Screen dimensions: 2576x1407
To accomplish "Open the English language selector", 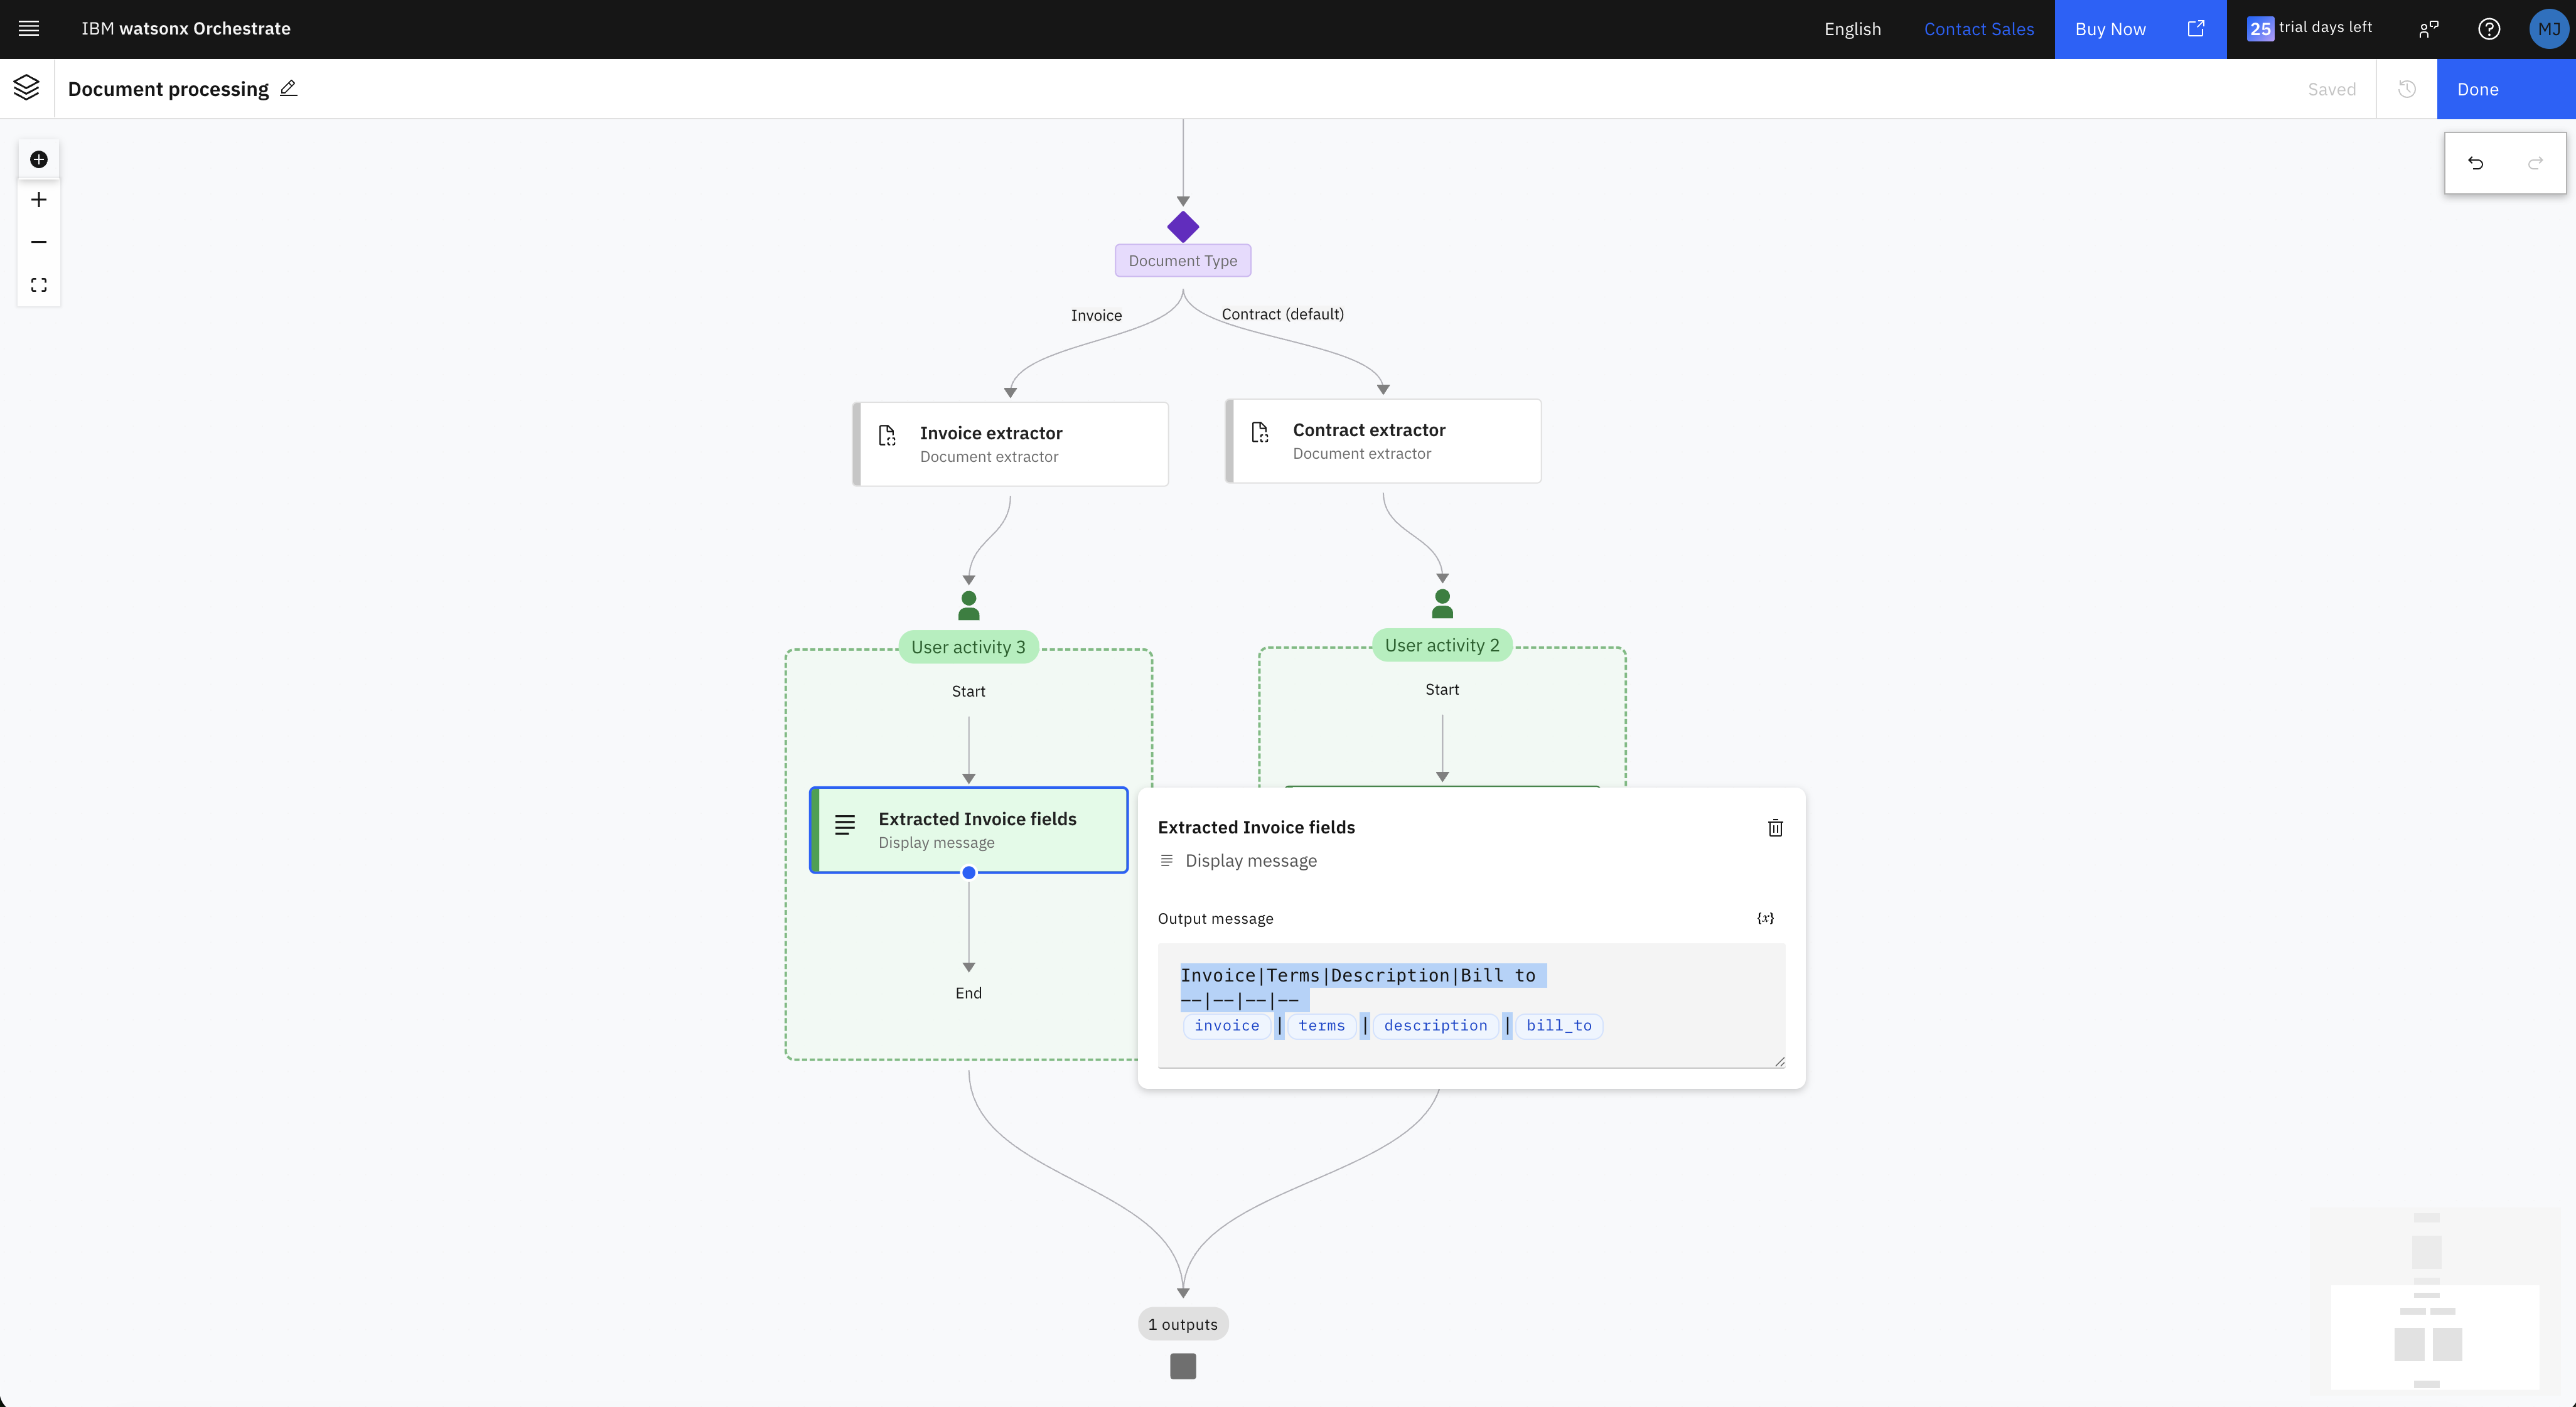I will pos(1852,29).
